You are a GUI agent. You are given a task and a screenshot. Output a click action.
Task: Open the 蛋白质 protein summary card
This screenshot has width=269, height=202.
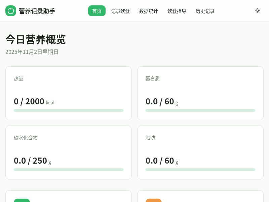200,93
